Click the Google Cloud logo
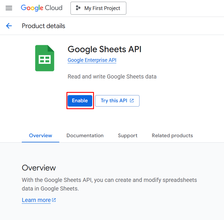This screenshot has height=220, width=224. 42,8
